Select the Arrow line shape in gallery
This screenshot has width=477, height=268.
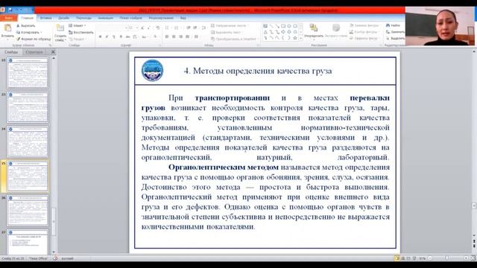(x=277, y=26)
